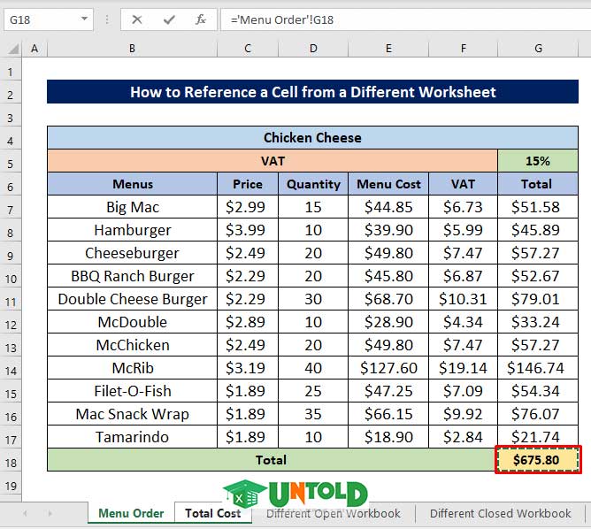Select column E header
This screenshot has height=529, width=591.
pos(388,49)
